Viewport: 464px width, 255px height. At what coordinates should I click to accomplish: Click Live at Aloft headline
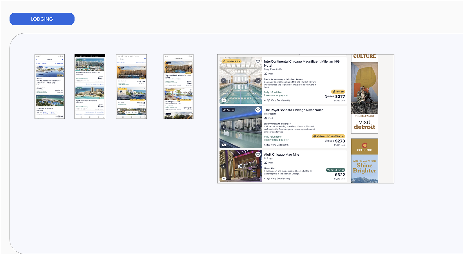click(270, 168)
